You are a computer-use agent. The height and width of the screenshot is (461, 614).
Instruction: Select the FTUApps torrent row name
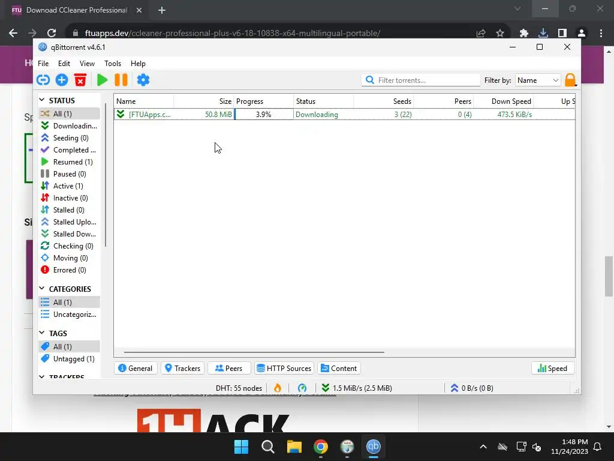pos(149,115)
